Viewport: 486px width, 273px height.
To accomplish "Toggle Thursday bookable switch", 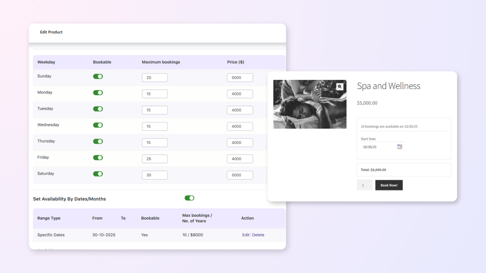I will pos(98,141).
